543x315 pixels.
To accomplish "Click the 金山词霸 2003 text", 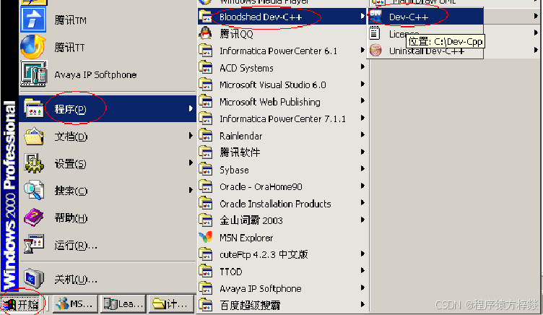I will pyautogui.click(x=251, y=220).
